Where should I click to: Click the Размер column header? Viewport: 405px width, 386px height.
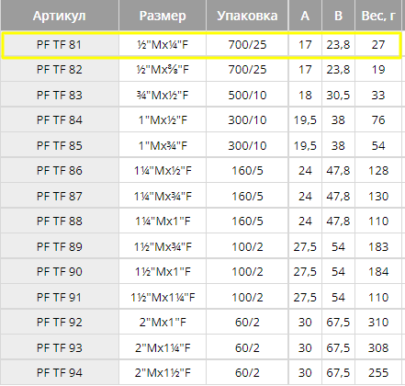(163, 16)
